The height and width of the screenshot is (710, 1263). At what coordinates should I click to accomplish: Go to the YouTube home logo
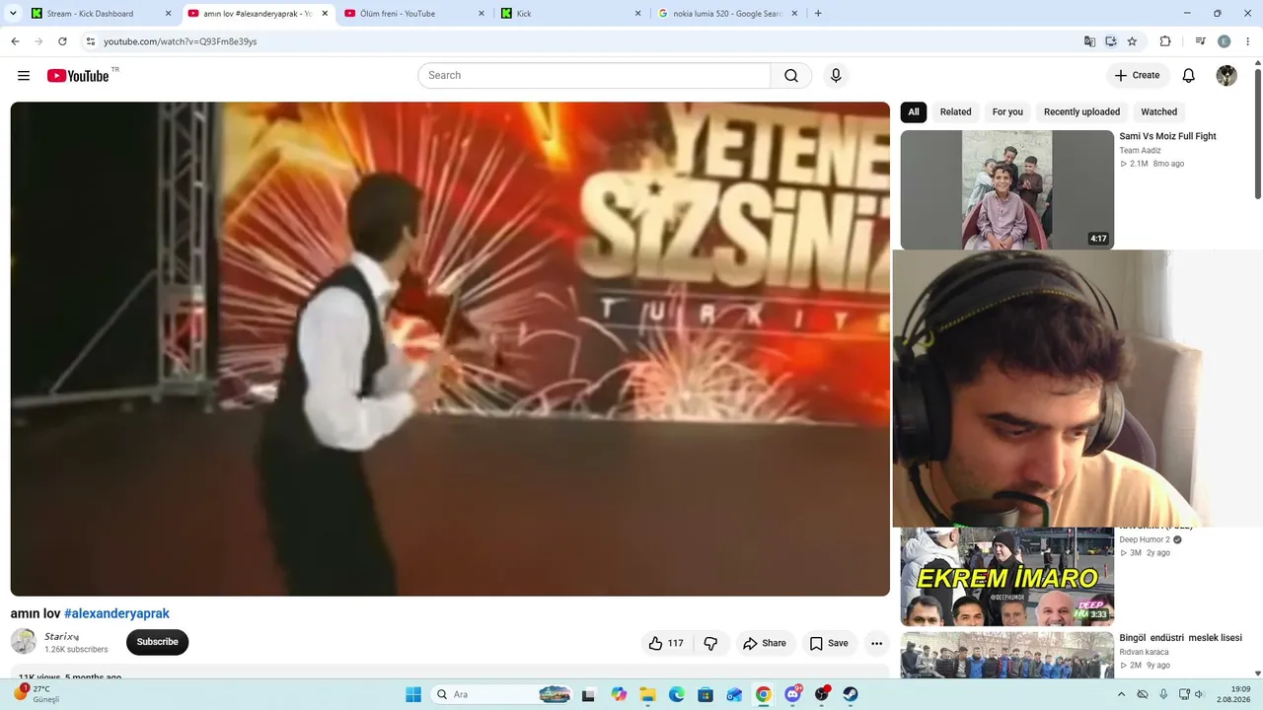click(78, 76)
